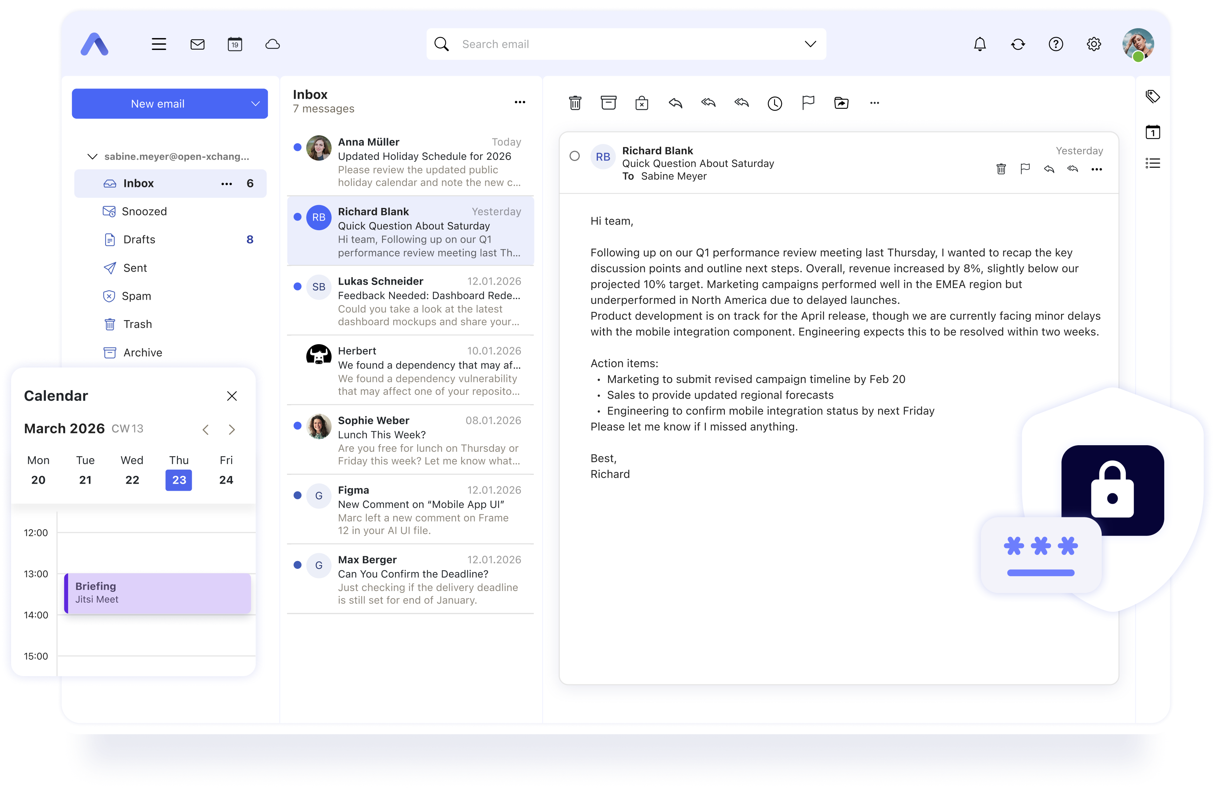Viewport: 1215px width, 792px height.
Task: Open the help question mark icon
Action: click(x=1056, y=44)
